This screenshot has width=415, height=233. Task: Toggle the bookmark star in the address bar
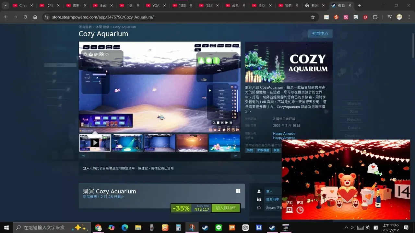pos(313,17)
